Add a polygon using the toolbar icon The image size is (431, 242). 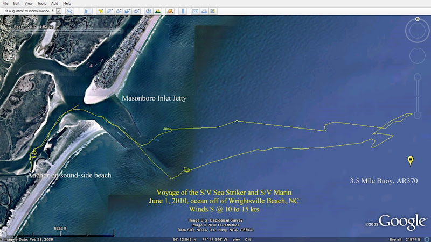(x=109, y=11)
